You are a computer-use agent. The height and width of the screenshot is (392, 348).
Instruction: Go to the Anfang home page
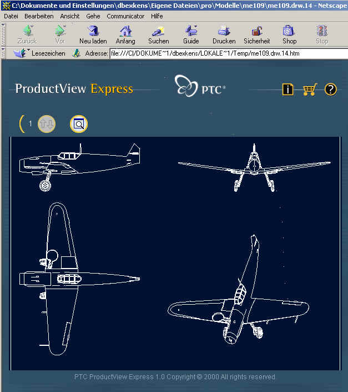click(x=125, y=34)
